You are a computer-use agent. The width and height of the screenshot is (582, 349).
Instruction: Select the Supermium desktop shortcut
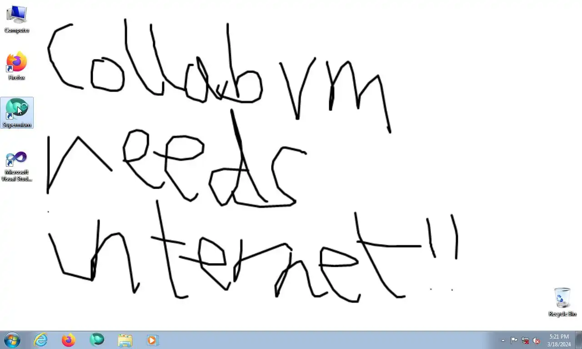point(17,113)
